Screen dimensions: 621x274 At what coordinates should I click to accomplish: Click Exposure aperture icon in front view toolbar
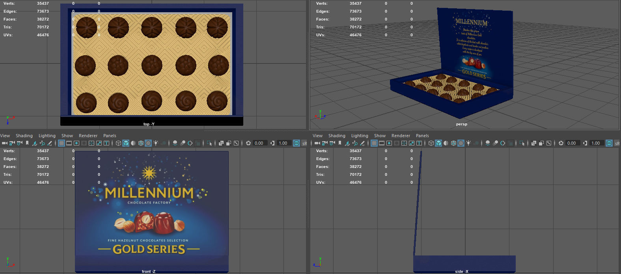(248, 143)
